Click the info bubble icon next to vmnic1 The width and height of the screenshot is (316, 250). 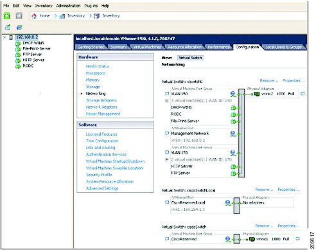pyautogui.click(x=298, y=239)
